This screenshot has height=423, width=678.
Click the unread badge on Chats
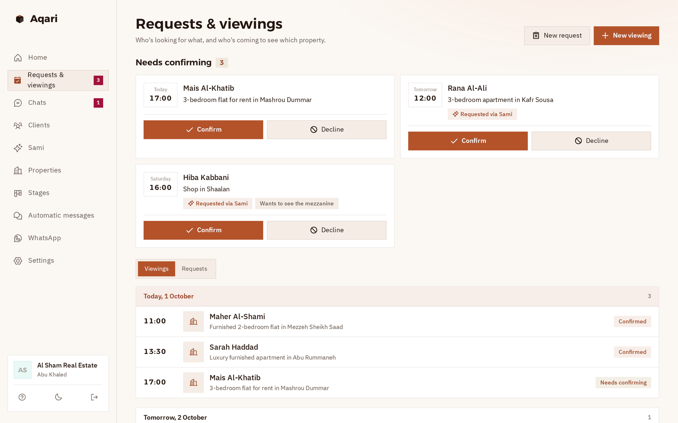[x=98, y=103]
